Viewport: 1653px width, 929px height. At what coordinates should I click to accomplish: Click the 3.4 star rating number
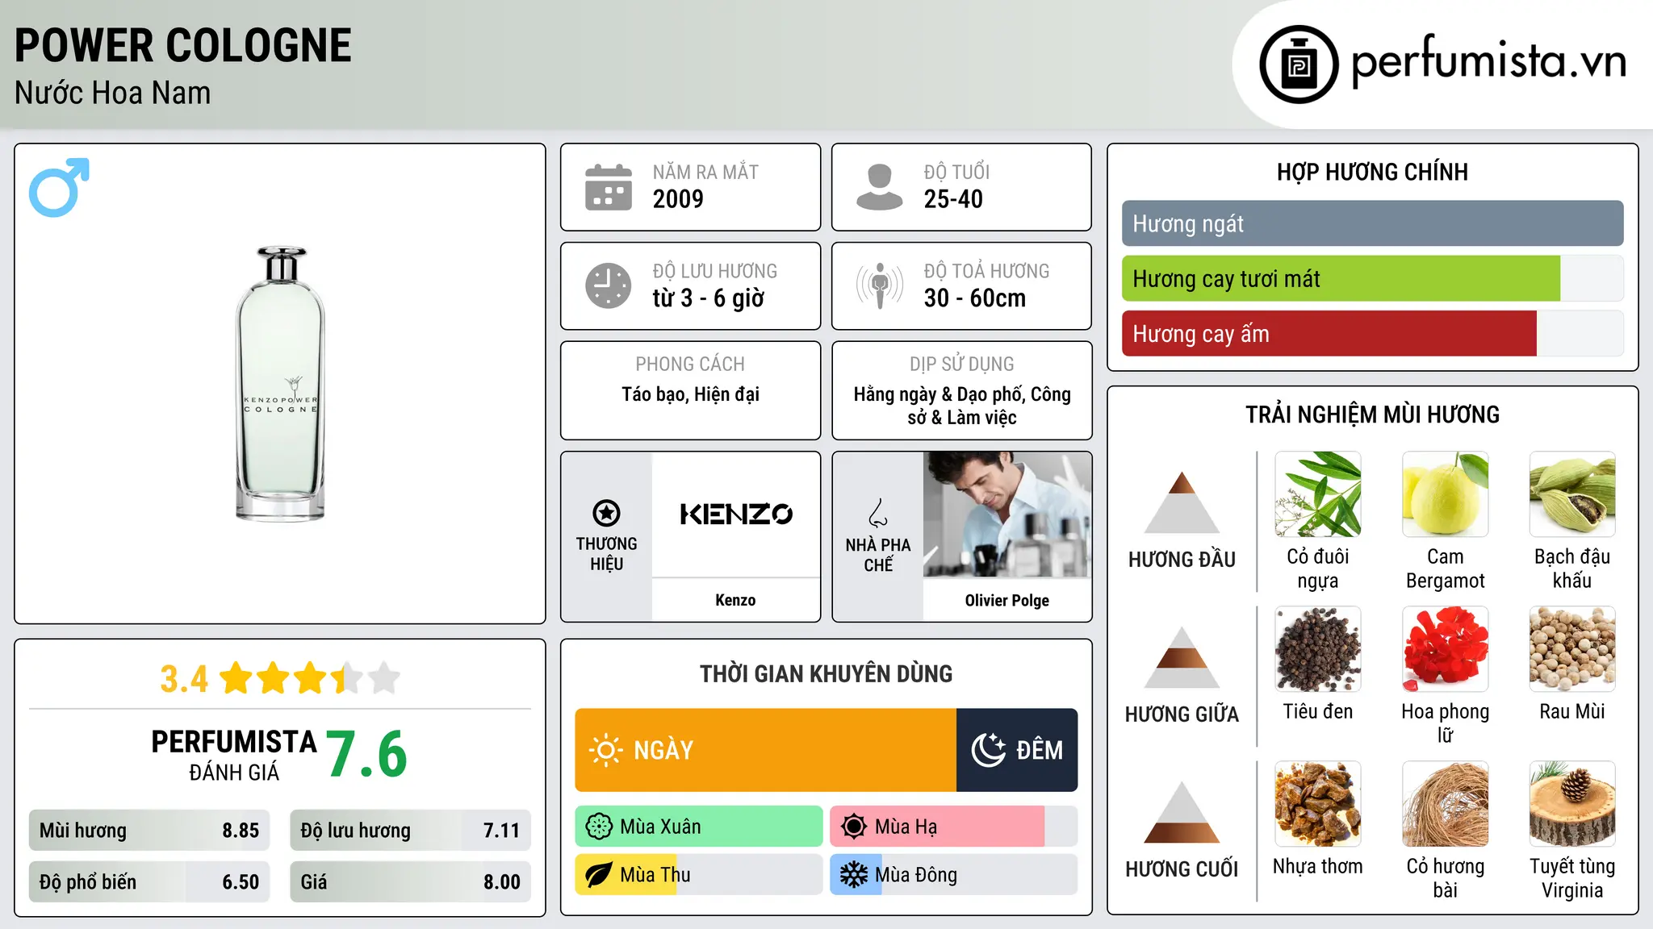[x=184, y=679]
